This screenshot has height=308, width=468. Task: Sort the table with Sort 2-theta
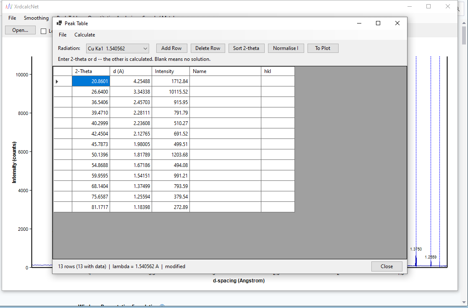pyautogui.click(x=246, y=48)
